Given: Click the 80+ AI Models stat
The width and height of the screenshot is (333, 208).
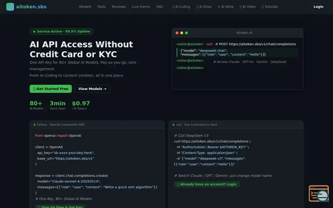Looking at the screenshot, I should [x=36, y=105].
